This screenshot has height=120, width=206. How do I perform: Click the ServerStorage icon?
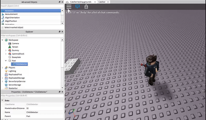coord(6,85)
